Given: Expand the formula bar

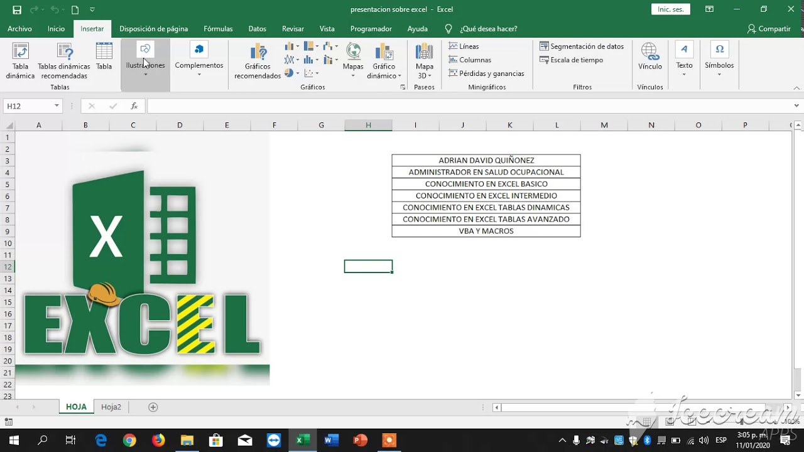Looking at the screenshot, I should tap(796, 106).
